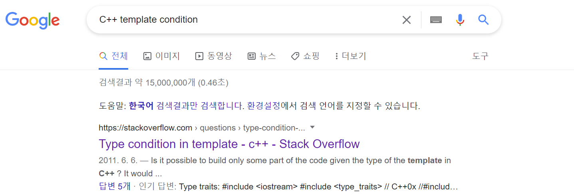
Task: Expand the Stack Overflow result options arrow
Action: pos(312,127)
